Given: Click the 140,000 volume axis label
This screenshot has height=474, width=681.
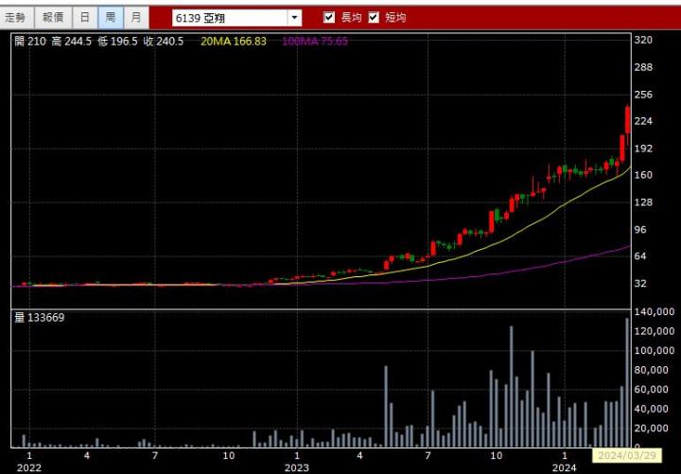Looking at the screenshot, I should 655,311.
